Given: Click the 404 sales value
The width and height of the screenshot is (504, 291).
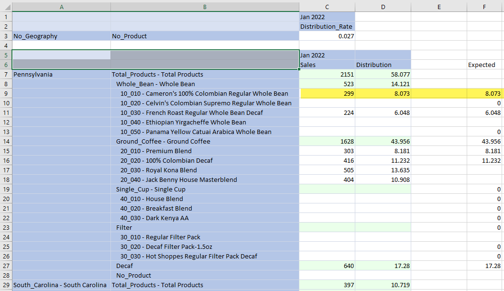Looking at the screenshot, I should click(x=327, y=180).
